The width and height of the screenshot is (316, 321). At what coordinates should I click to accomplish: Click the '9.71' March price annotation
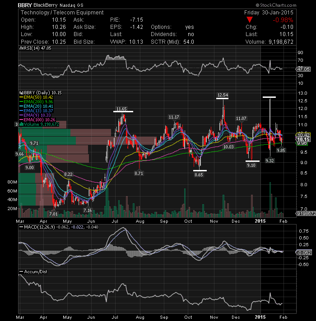[x=34, y=143]
